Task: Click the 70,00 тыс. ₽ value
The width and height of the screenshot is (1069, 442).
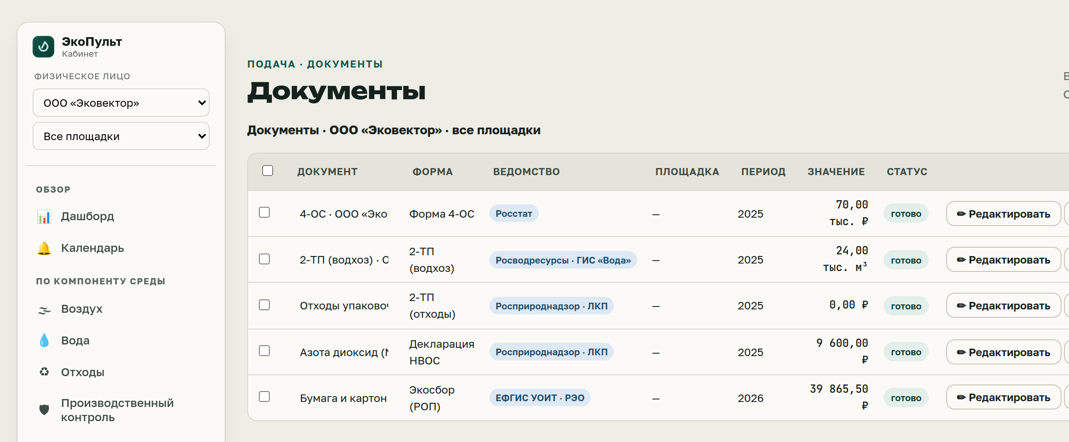Action: point(849,213)
